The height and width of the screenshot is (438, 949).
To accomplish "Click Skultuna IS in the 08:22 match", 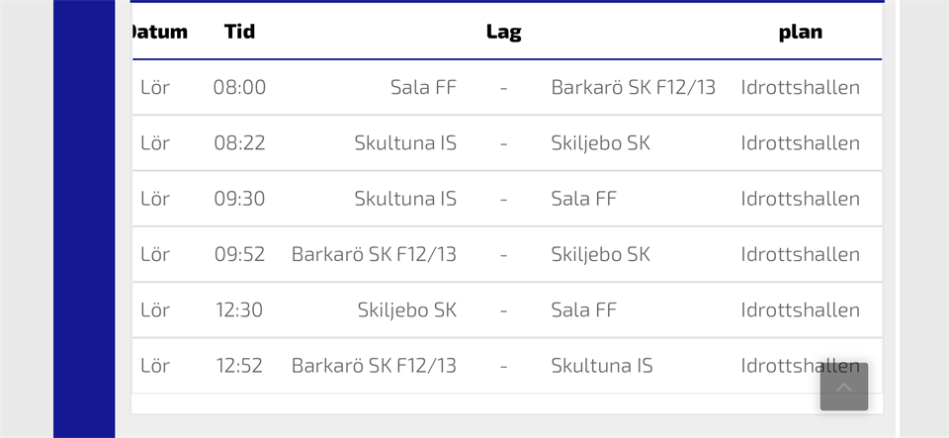I will 405,142.
